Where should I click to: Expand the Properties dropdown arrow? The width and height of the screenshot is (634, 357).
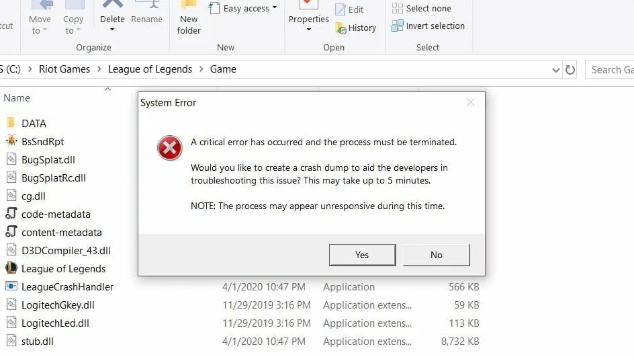308,30
